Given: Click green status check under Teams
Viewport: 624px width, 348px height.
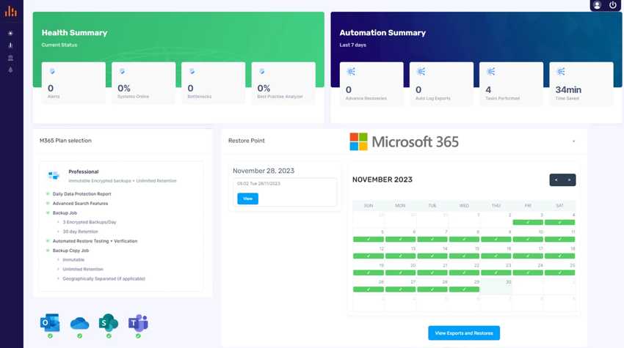Looking at the screenshot, I should click(x=138, y=336).
